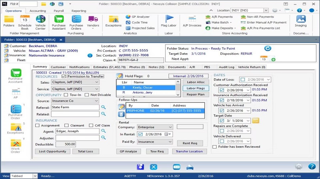Image resolution: width=320 pixels, height=179 pixels.
Task: Open Vehicle Center
Action: coord(40,23)
